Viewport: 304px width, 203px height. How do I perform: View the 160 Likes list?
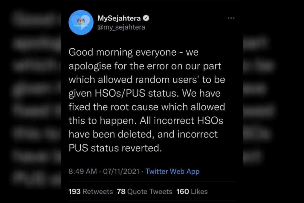point(192,191)
